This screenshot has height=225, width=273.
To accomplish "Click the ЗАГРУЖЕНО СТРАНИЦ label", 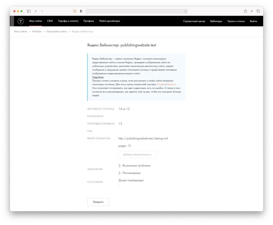I will [x=101, y=109].
